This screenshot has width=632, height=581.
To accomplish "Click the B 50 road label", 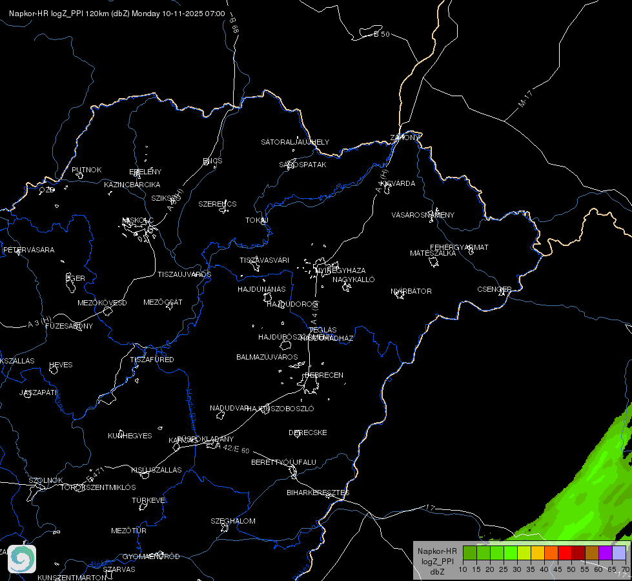I will 382,34.
